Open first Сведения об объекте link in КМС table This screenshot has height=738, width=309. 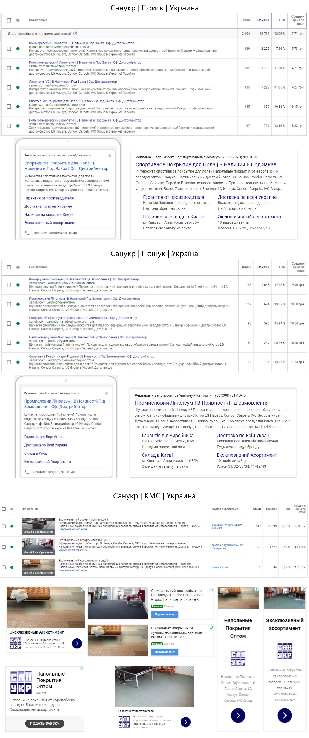pos(73,530)
